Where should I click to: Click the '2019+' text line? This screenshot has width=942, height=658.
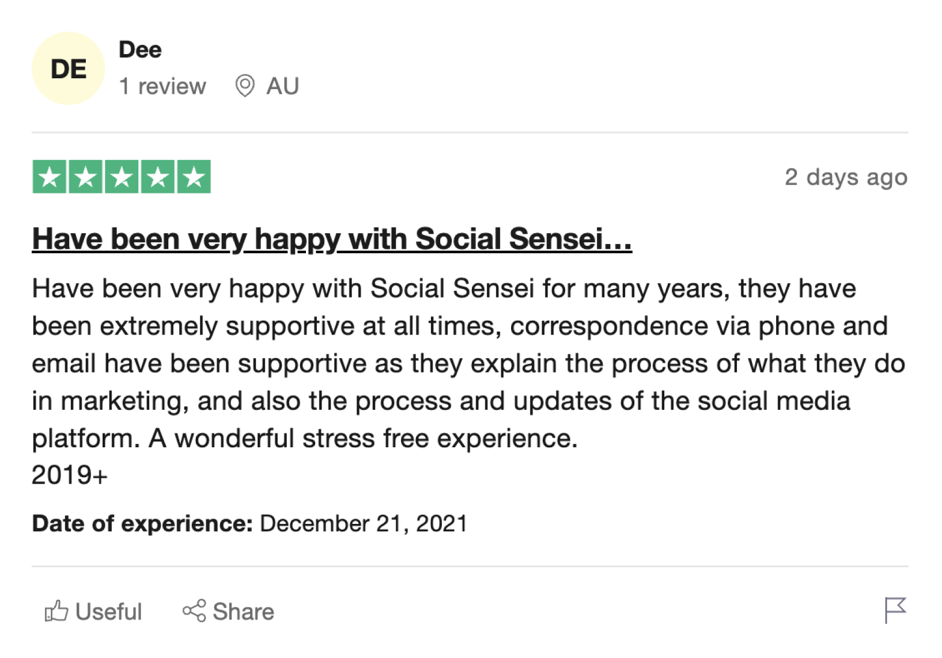pos(70,476)
